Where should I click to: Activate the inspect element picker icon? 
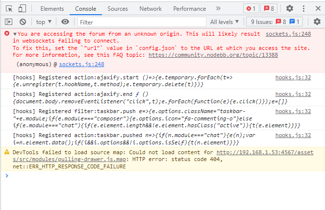[9, 8]
